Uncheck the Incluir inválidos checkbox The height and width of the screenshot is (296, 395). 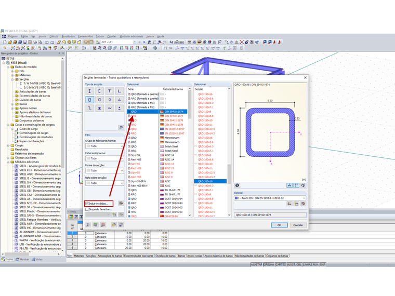(87, 204)
